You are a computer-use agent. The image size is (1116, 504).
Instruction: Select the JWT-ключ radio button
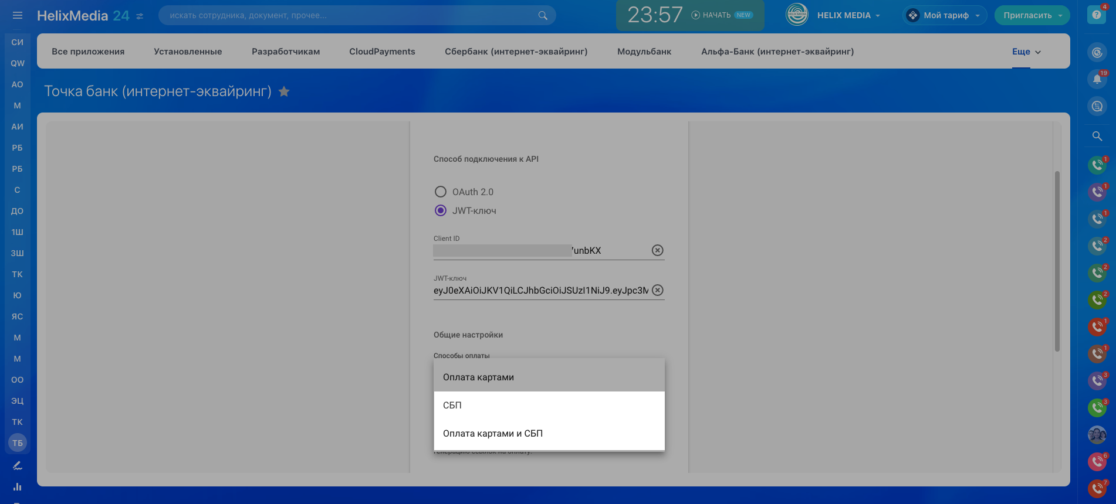coord(441,210)
